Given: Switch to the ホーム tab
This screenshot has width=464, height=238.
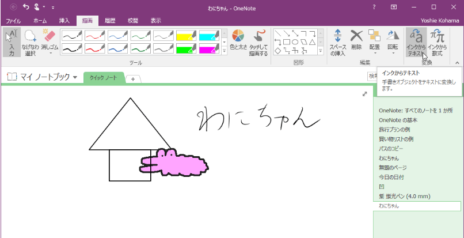Looking at the screenshot, I should [x=40, y=21].
